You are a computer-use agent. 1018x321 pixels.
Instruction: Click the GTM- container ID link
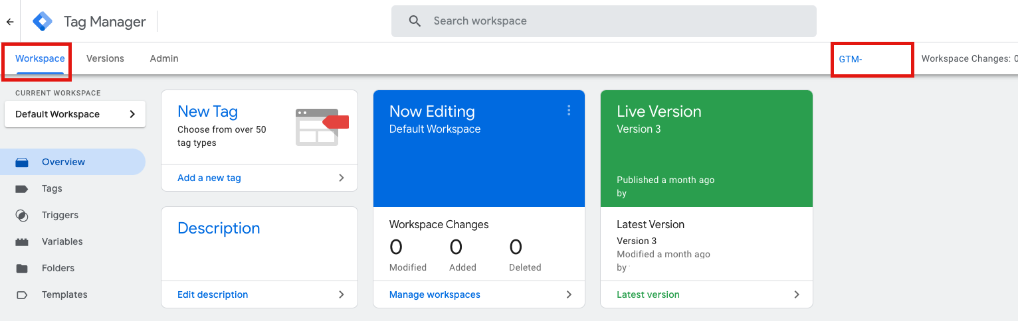point(851,59)
